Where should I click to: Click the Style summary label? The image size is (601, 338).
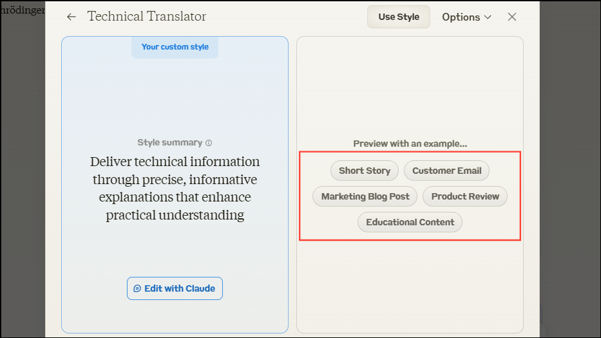click(x=169, y=142)
